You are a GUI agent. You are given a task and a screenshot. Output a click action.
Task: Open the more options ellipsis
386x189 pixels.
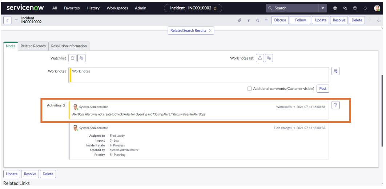click(266, 20)
